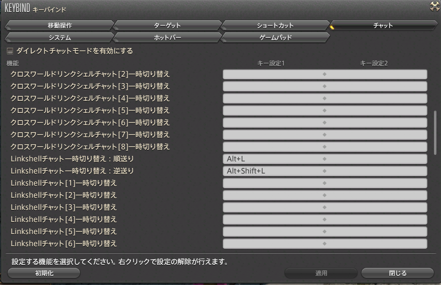Enable ダイレクトチャットモード checkbox
The height and width of the screenshot is (285, 441).
(x=10, y=51)
